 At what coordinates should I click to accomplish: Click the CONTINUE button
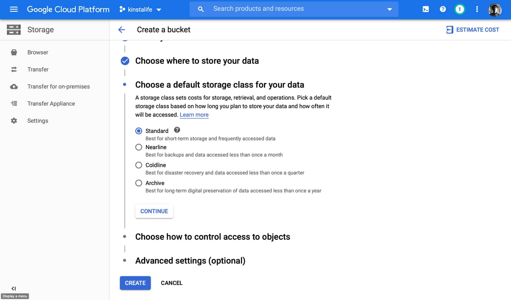[x=154, y=211]
